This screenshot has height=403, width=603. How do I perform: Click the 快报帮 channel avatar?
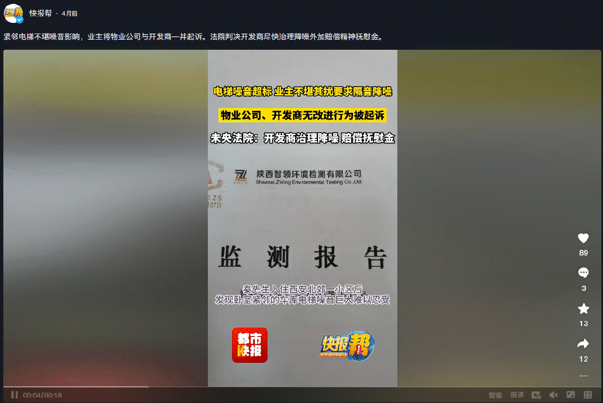click(12, 13)
